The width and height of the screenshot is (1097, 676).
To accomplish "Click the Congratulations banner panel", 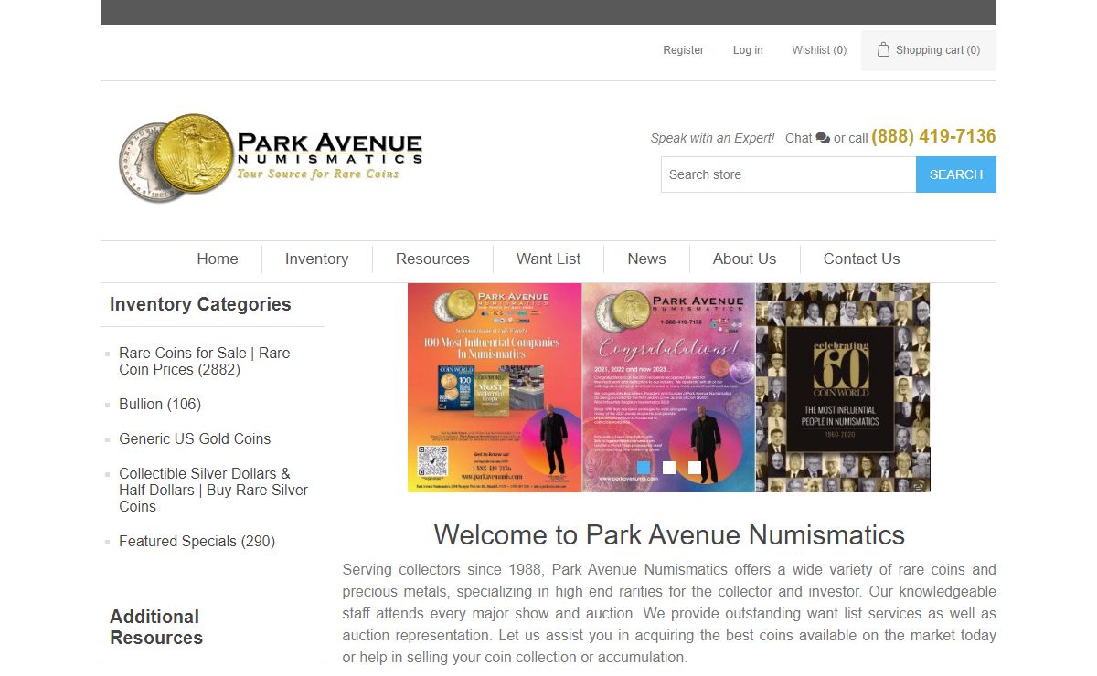I will click(668, 387).
